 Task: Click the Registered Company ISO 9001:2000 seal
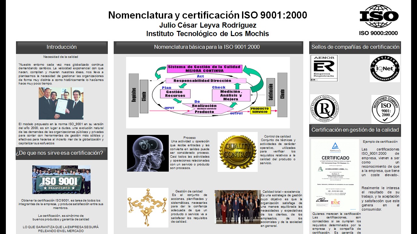386,109
